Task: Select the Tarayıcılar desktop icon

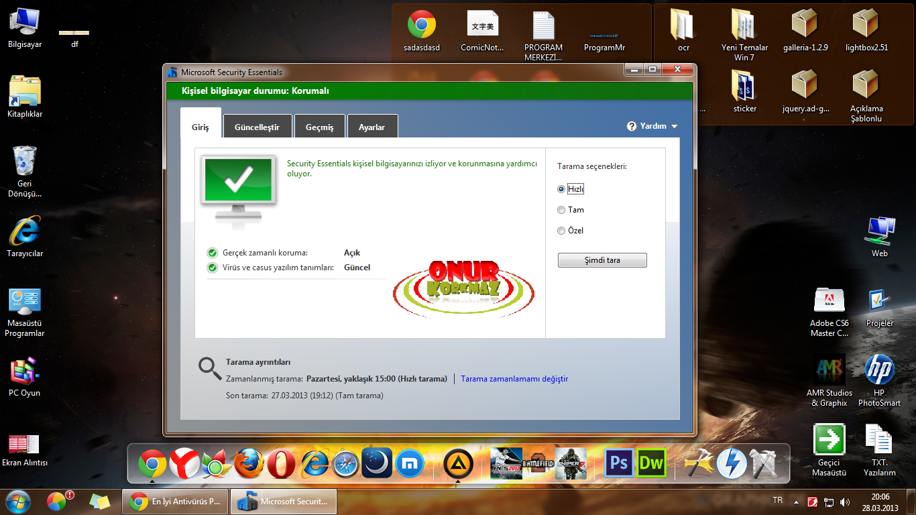Action: [25, 237]
